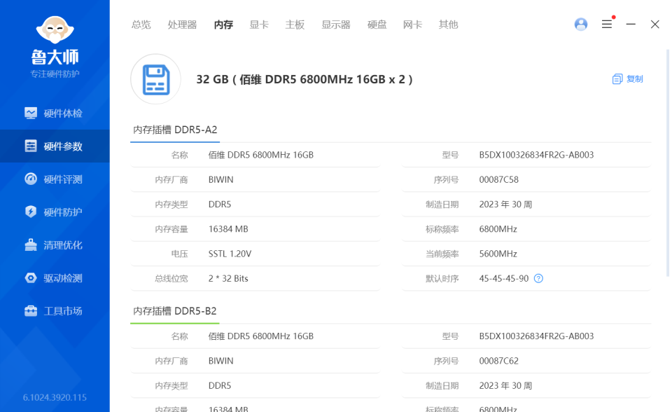Close the 鲁大师 window
Viewport: 672px width, 412px height.
point(655,25)
